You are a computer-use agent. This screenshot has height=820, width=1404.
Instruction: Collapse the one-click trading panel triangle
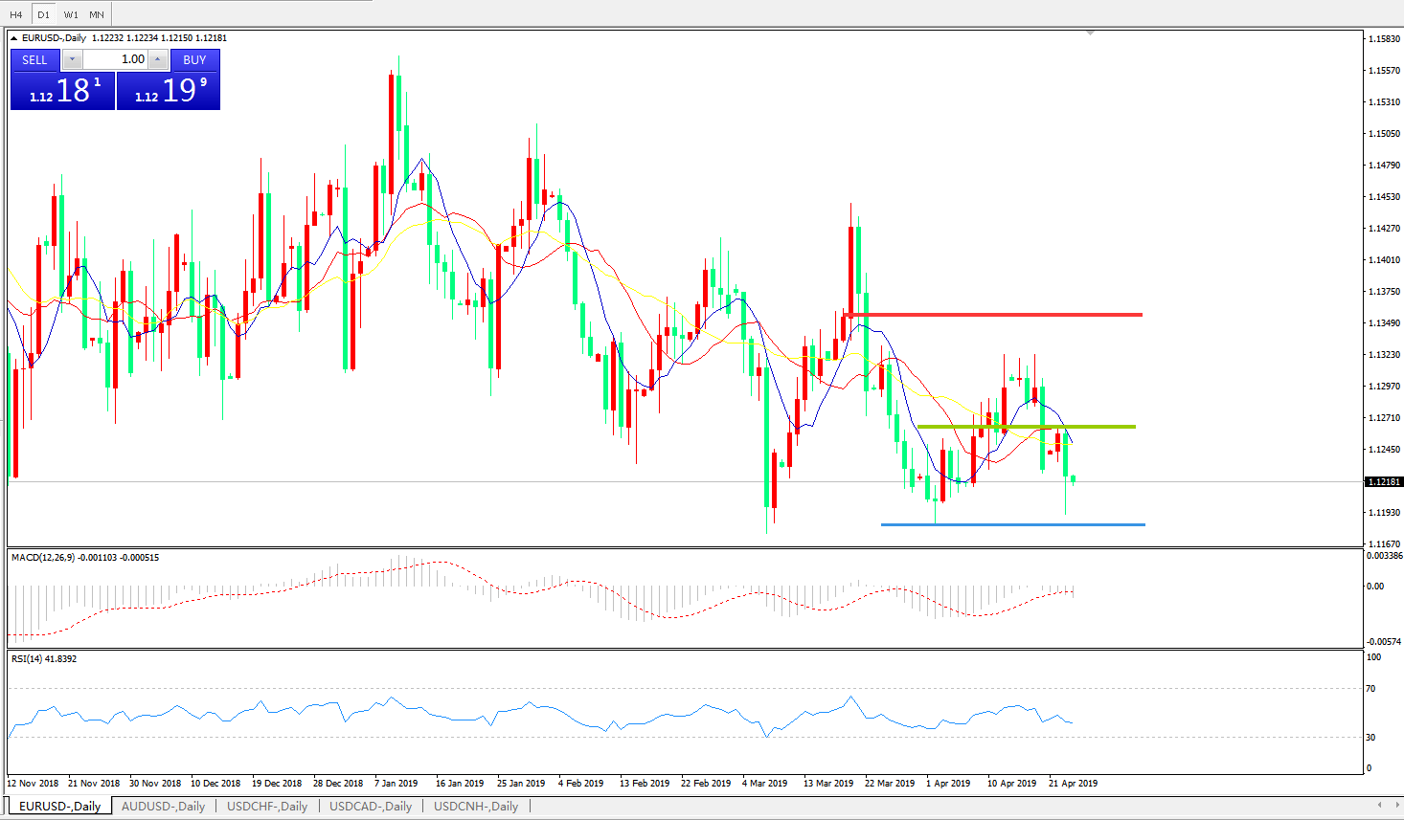pos(14,38)
